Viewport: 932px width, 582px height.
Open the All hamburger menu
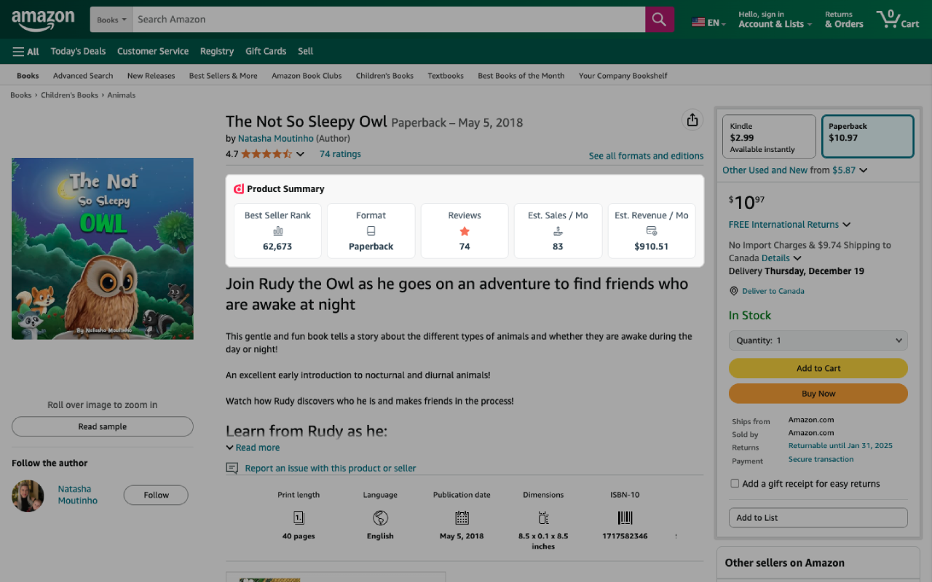click(25, 52)
